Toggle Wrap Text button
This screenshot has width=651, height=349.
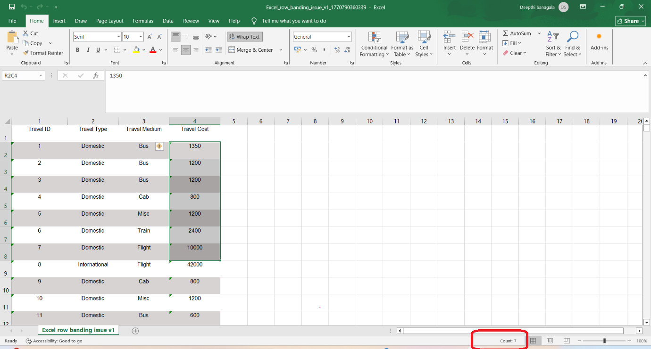244,37
